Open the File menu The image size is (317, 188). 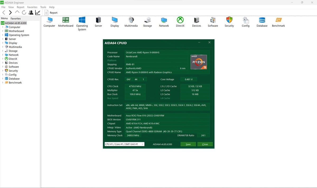tap(3, 7)
